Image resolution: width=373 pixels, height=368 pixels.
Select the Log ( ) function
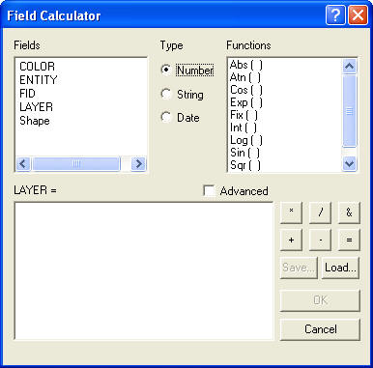(x=246, y=140)
